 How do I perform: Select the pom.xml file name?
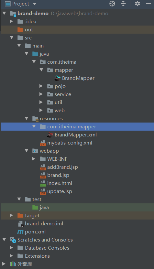coord(35,232)
